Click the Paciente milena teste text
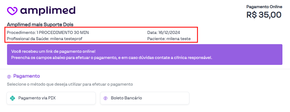Screen dimensions: 290x112 point(169,39)
